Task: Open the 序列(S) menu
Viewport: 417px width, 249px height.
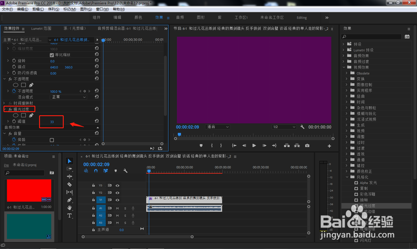Action: coord(54,9)
